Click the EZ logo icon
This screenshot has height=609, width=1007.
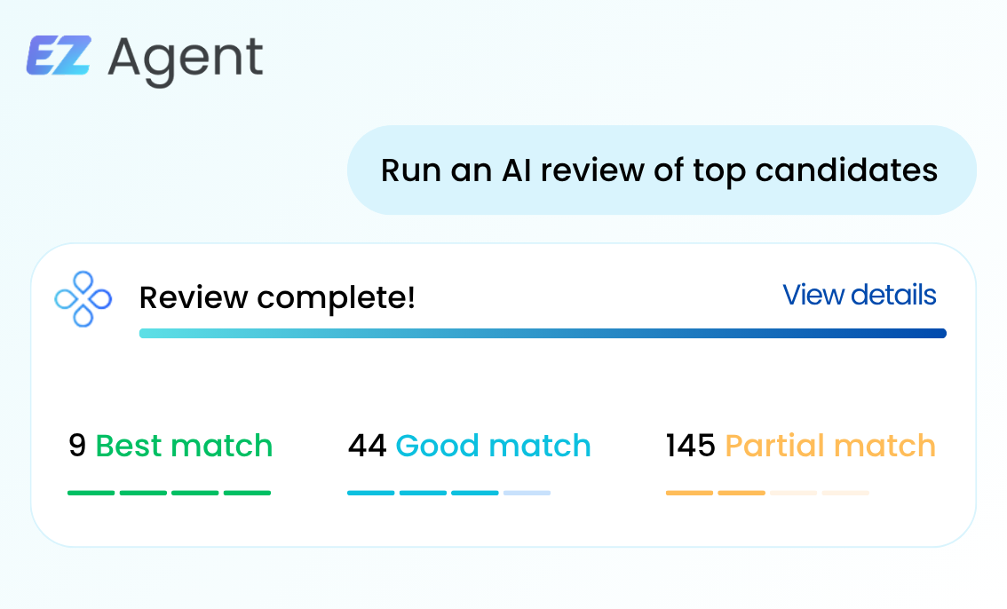[59, 55]
